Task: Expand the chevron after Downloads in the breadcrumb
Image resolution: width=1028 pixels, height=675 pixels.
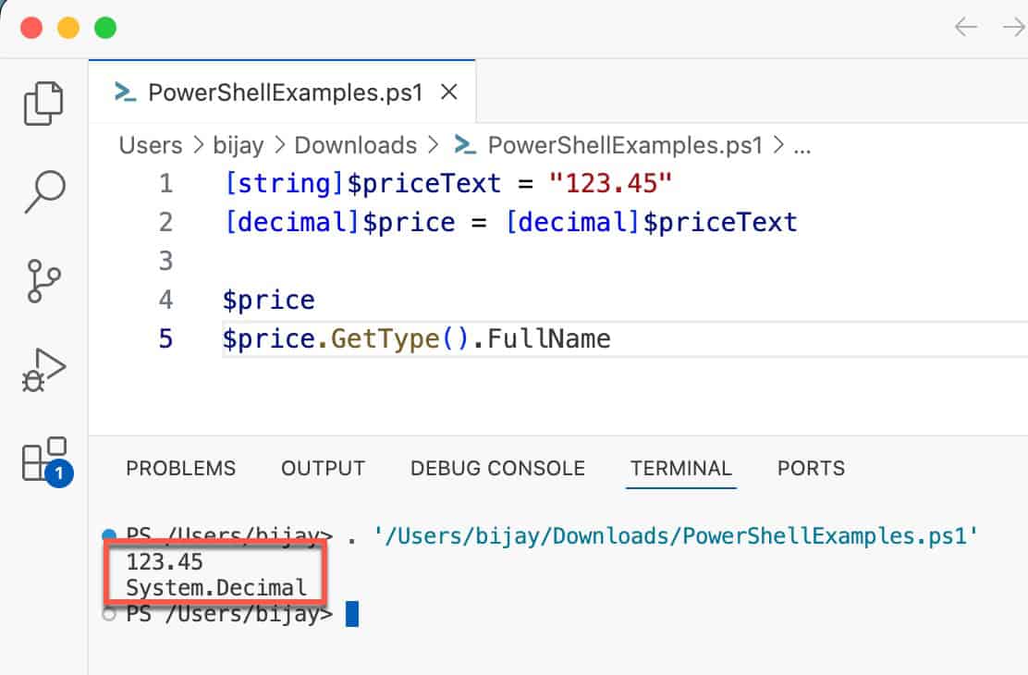Action: [431, 145]
